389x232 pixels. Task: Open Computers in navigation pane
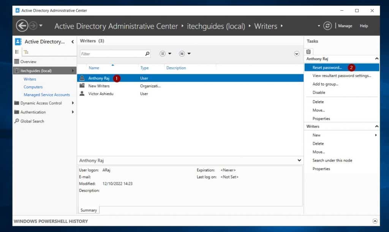click(x=33, y=87)
